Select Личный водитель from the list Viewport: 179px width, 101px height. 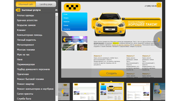[26, 40]
